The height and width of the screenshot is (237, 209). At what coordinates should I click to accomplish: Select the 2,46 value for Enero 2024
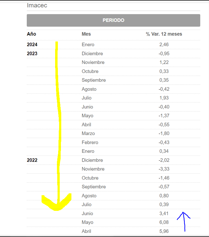tap(164, 45)
